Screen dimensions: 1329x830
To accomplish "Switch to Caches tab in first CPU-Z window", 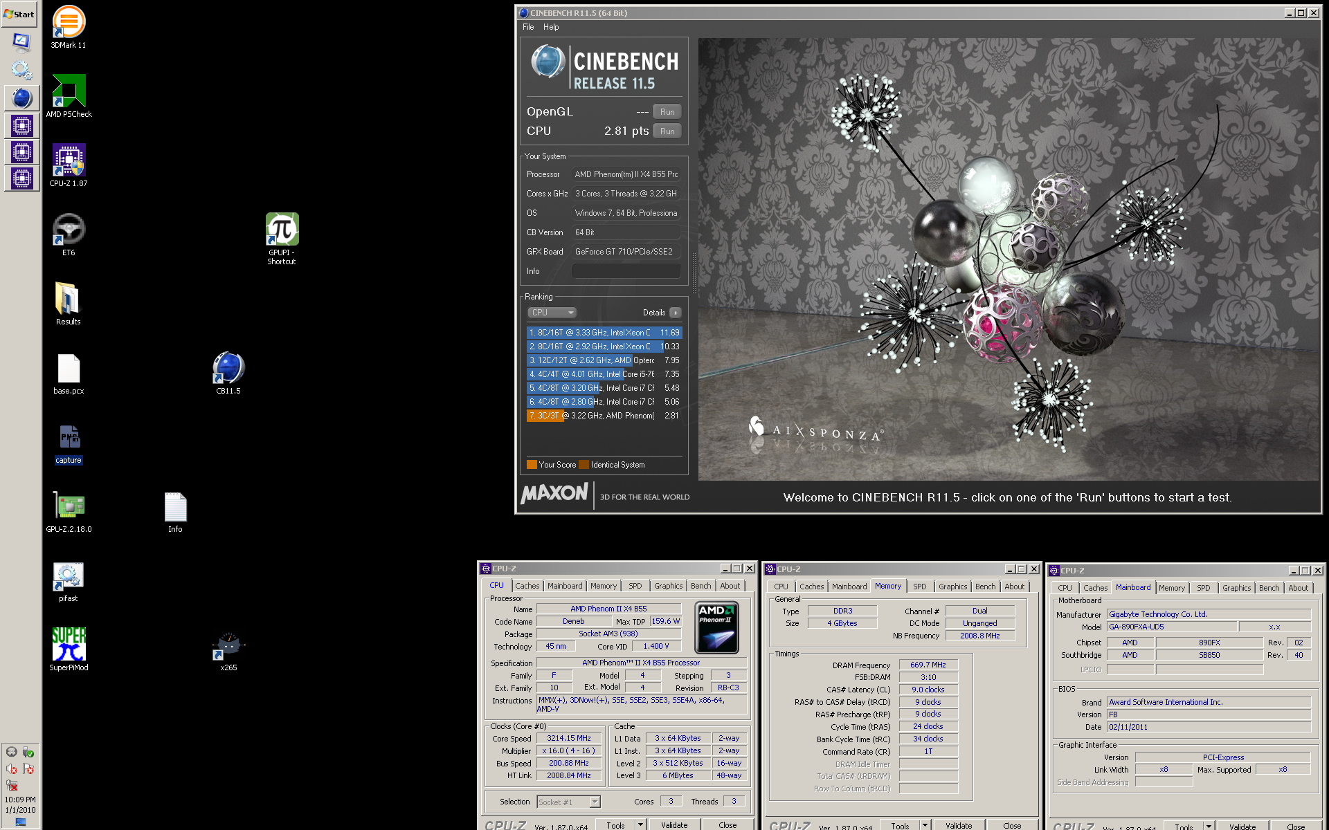I will (527, 586).
